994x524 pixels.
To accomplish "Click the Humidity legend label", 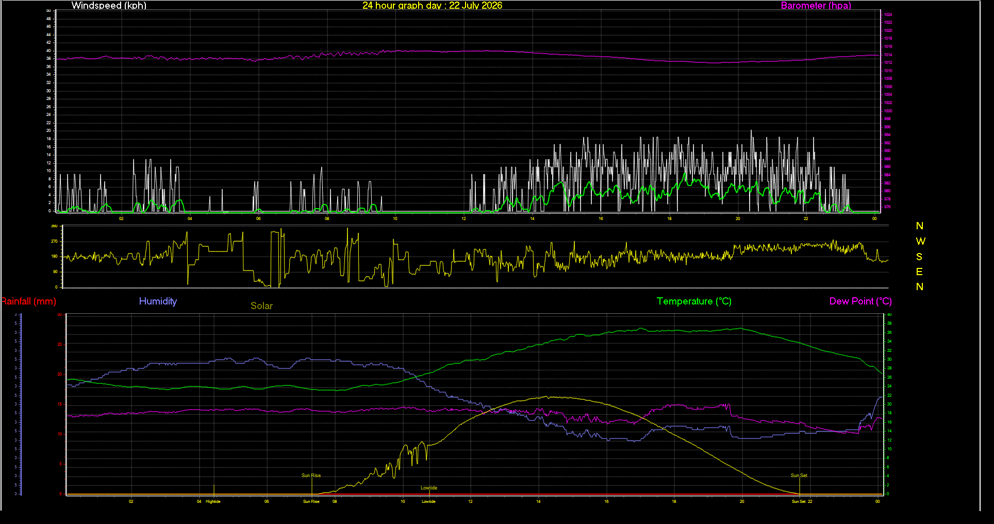I will 158,301.
